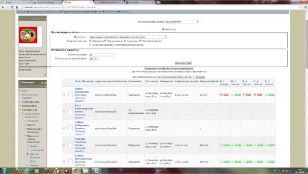Toggle the "В процессе" attempts checkbox
The image size is (308, 174).
[91, 41]
